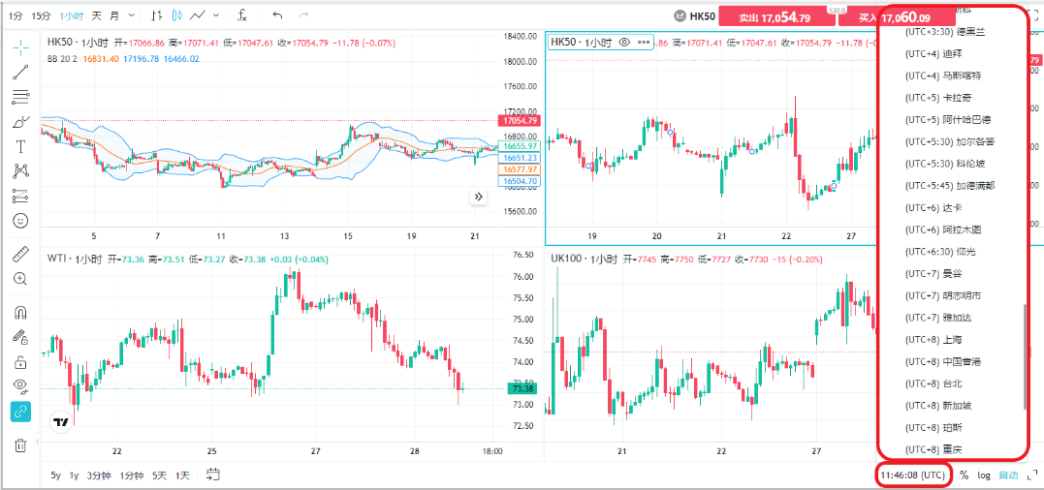Open timezone menu at 11:46:08 (UTC)
This screenshot has width=1044, height=490.
912,475
